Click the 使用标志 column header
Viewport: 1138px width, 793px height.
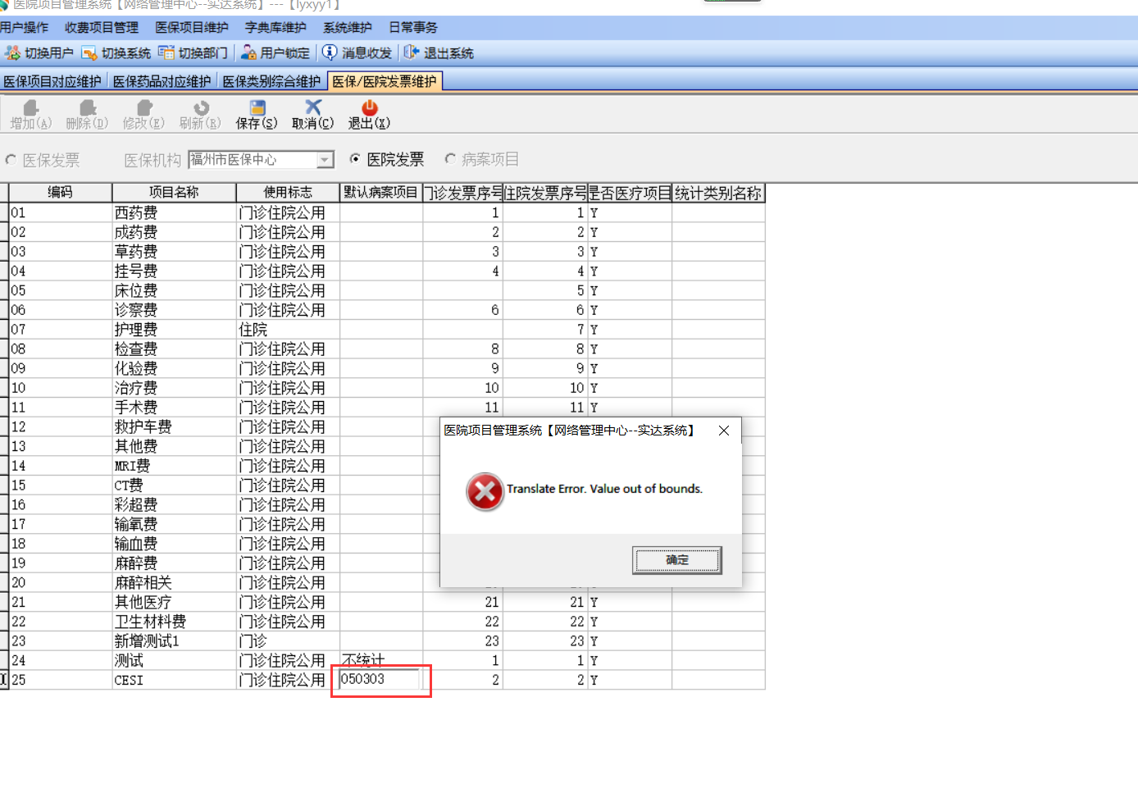pyautogui.click(x=288, y=192)
